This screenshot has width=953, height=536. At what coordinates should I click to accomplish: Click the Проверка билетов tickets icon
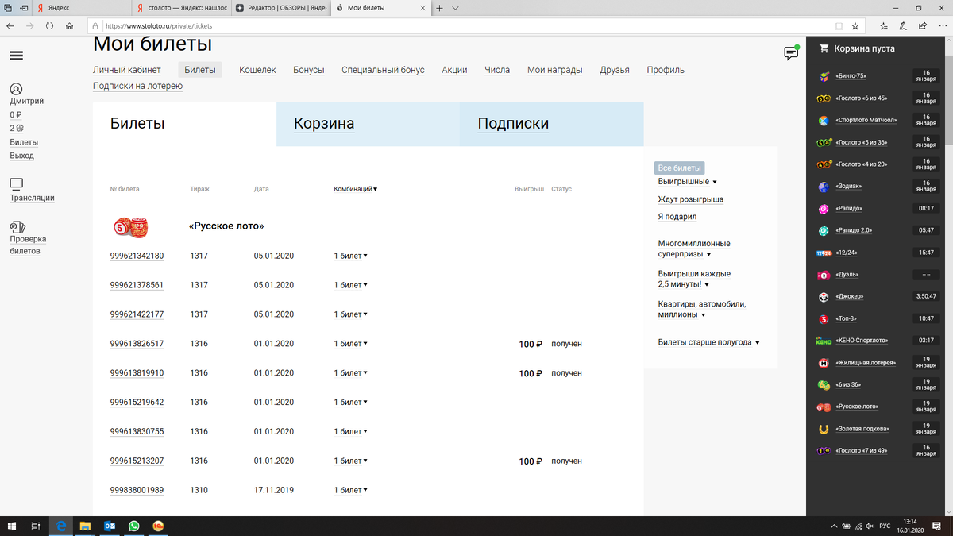pyautogui.click(x=17, y=226)
